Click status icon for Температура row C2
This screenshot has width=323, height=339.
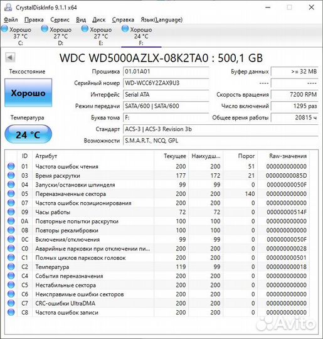(11, 267)
